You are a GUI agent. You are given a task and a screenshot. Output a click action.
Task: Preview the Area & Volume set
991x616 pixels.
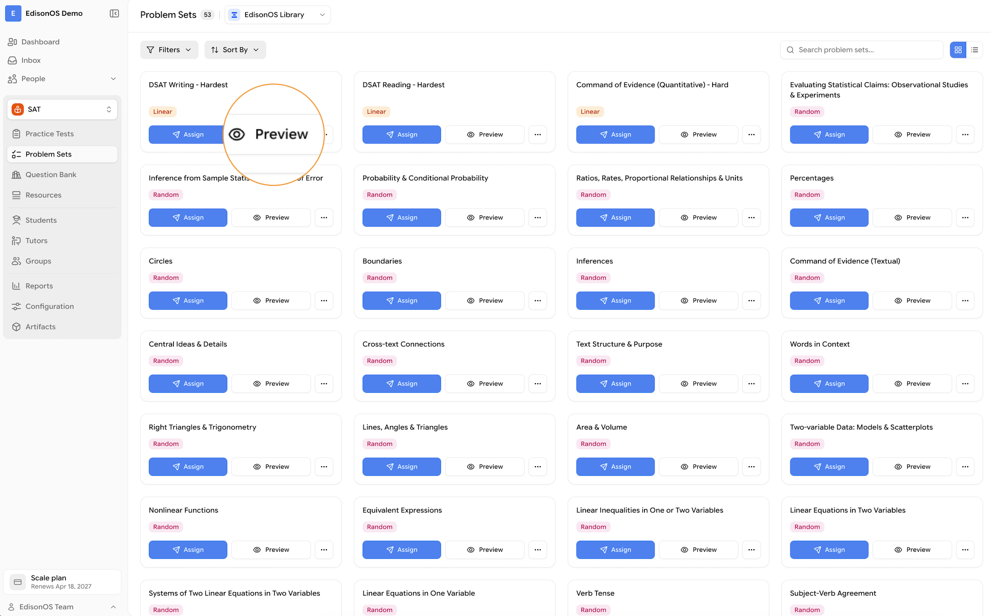point(698,467)
